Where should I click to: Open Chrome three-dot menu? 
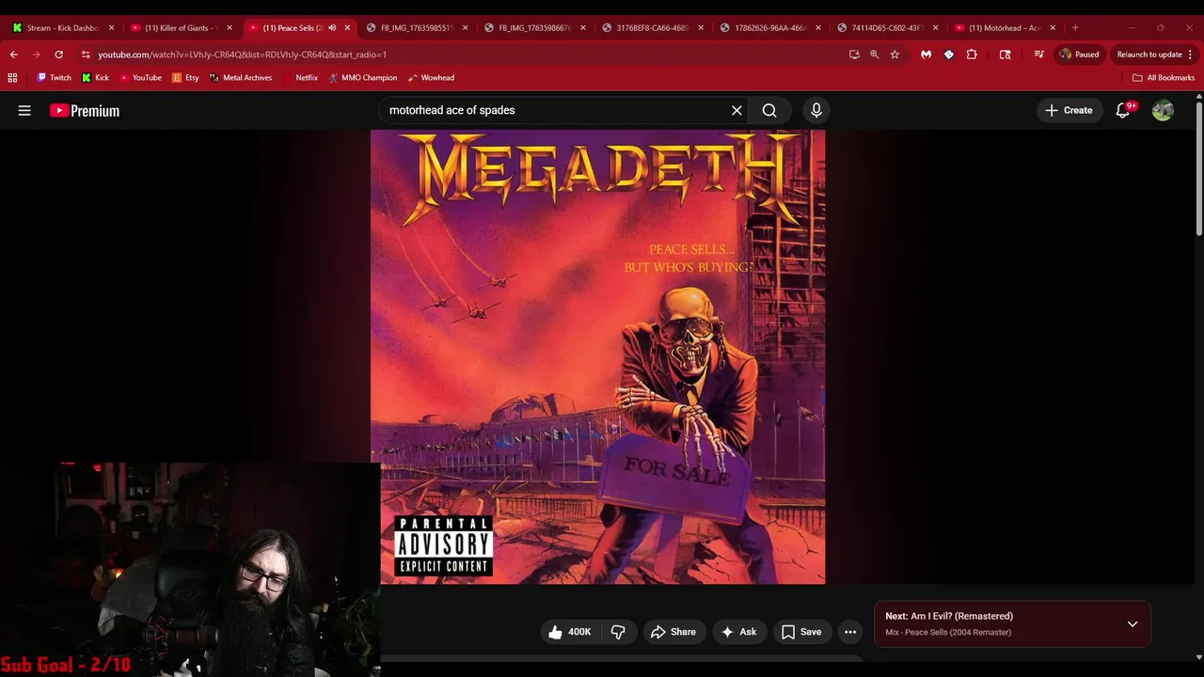point(1190,55)
